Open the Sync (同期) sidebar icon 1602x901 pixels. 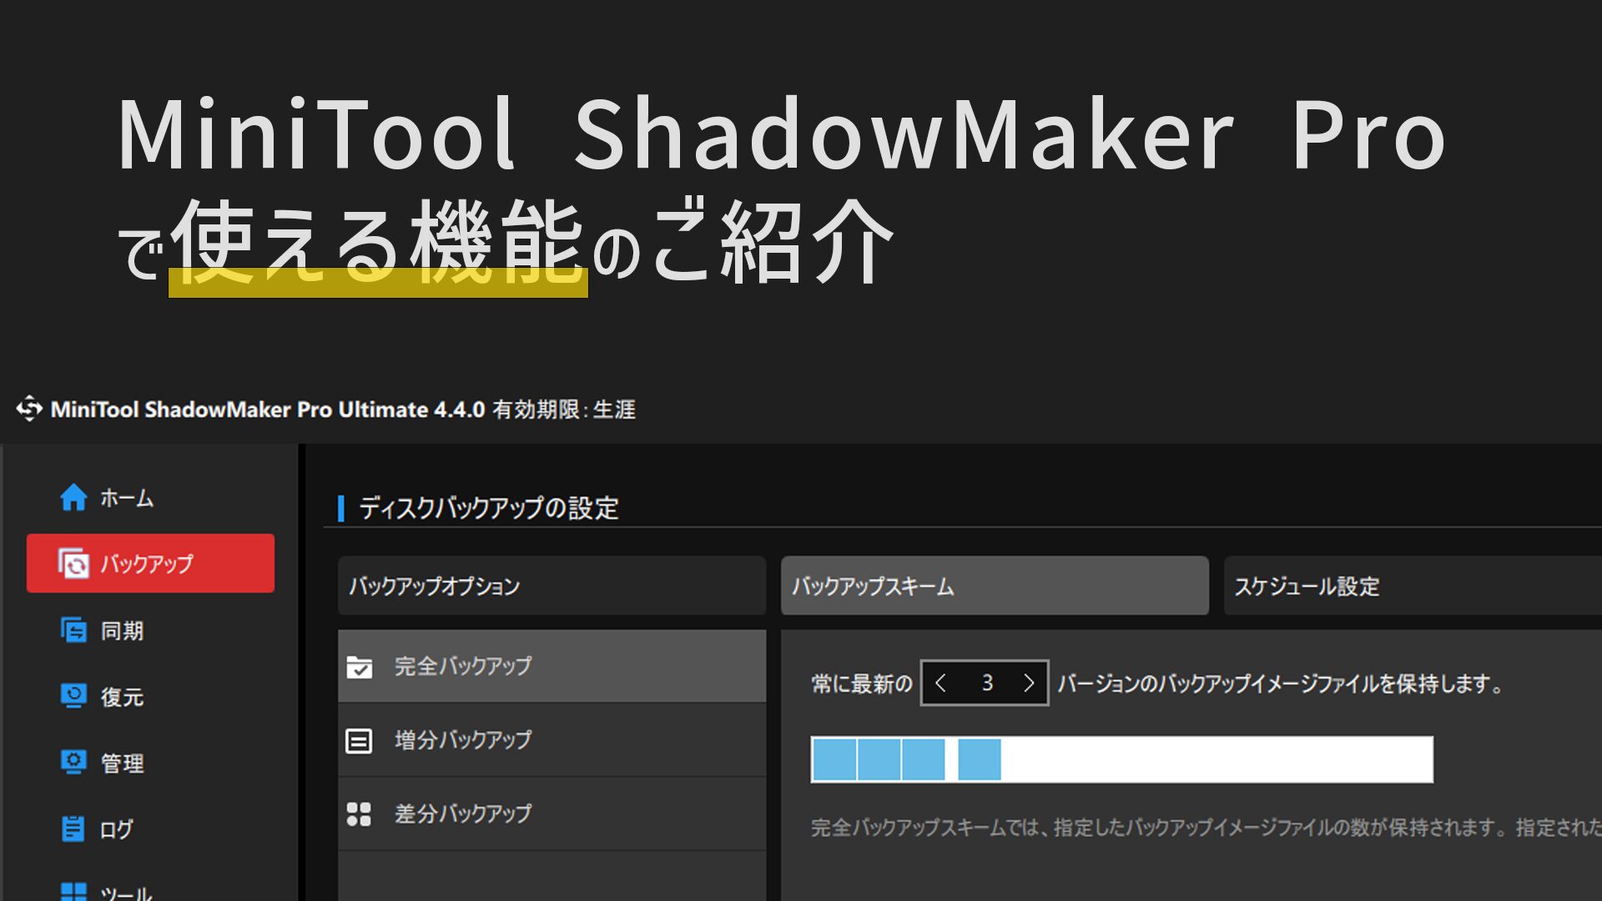pos(73,630)
